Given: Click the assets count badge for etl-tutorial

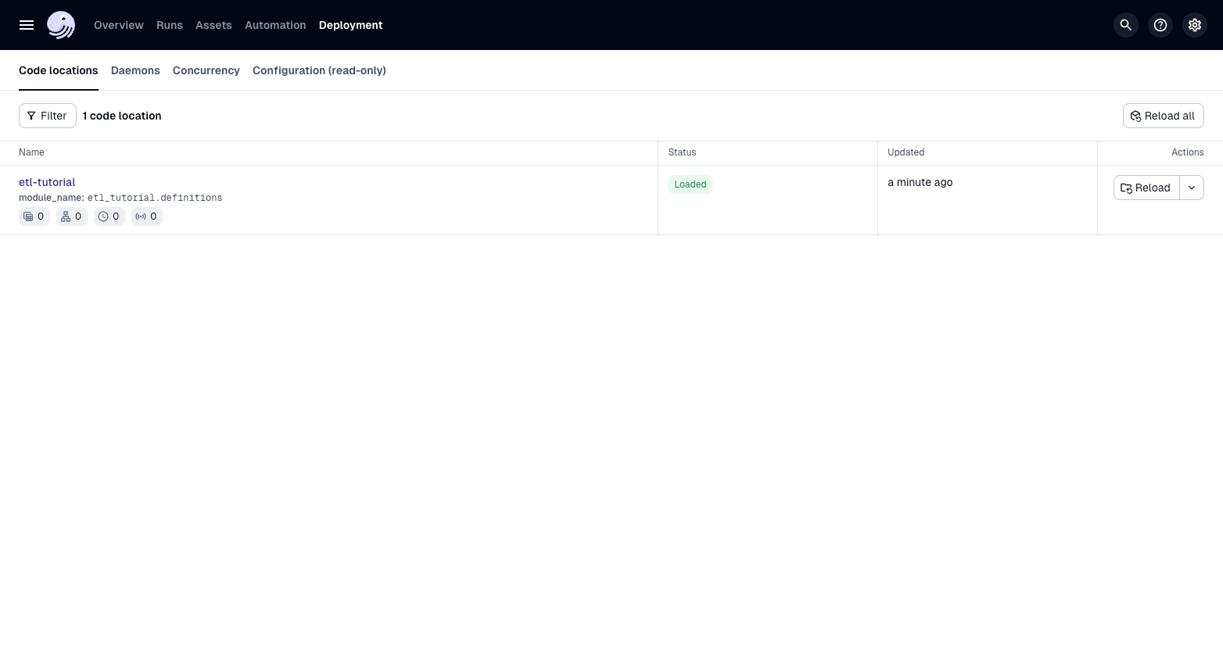Looking at the screenshot, I should pos(34,216).
